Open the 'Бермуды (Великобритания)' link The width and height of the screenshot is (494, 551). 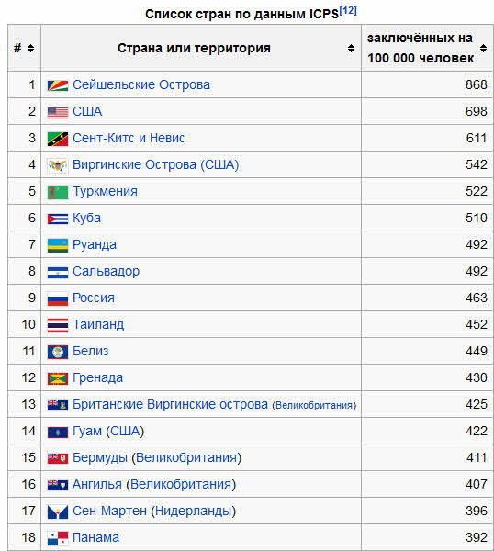157,458
